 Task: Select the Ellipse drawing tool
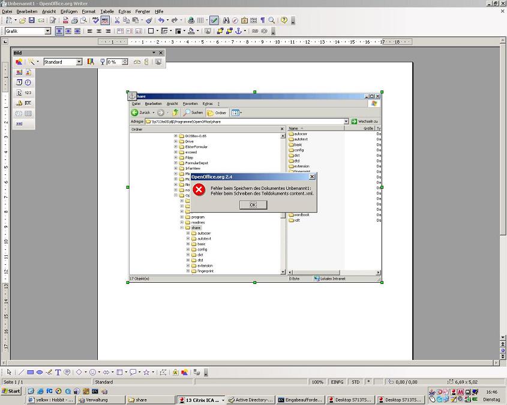click(40, 372)
